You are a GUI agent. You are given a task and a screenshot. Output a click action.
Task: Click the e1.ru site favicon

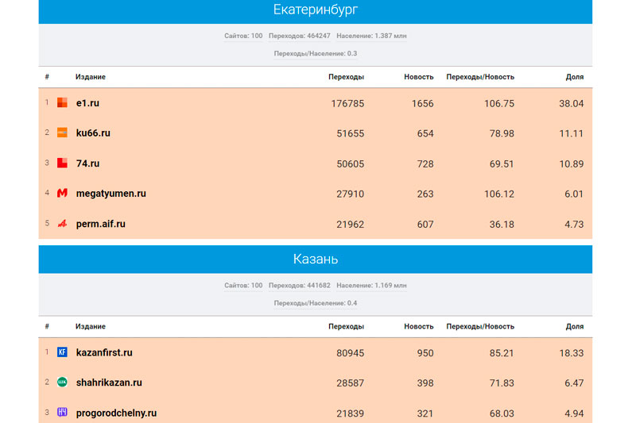point(62,103)
